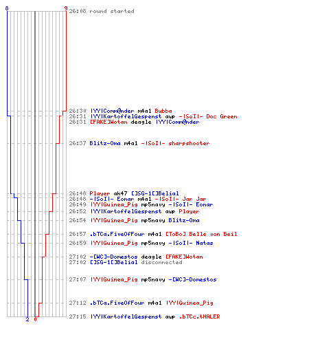Click [FAKE]Wotan in the 26:31 deagle kill
Viewport: 309px width, 344px height.
108,122
